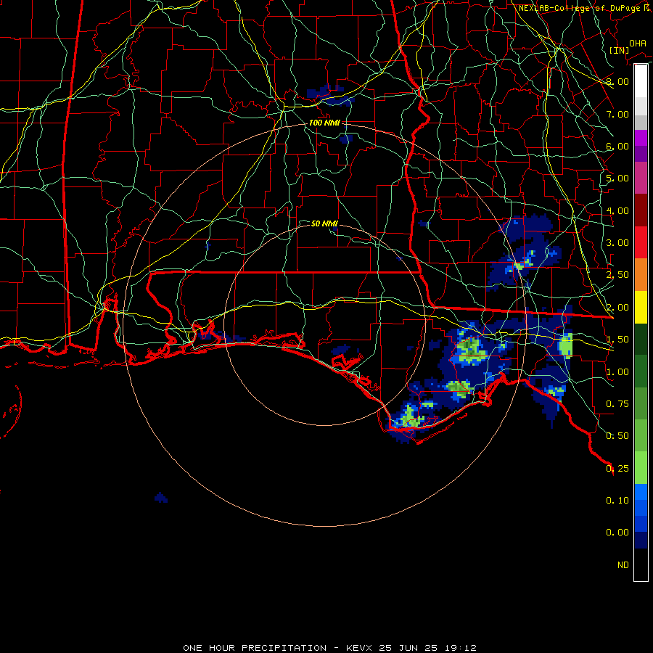Image resolution: width=653 pixels, height=653 pixels.
Task: Pick the navy legend swatch above ND
Action: pos(641,541)
